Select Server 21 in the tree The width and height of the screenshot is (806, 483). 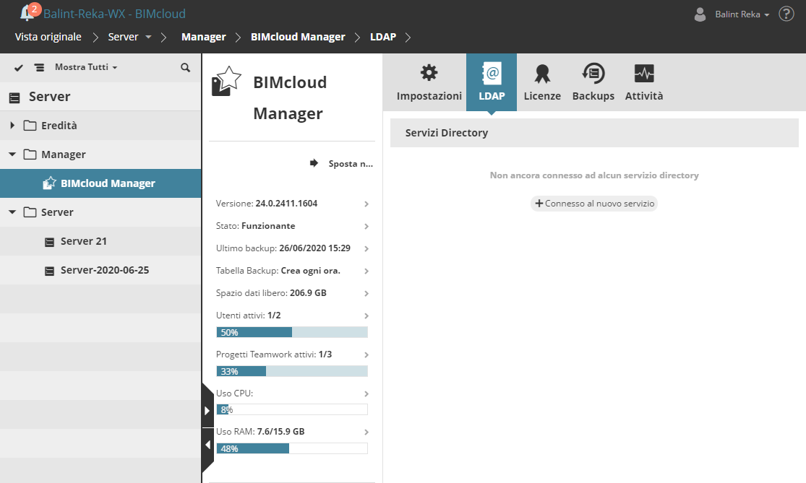pyautogui.click(x=100, y=241)
